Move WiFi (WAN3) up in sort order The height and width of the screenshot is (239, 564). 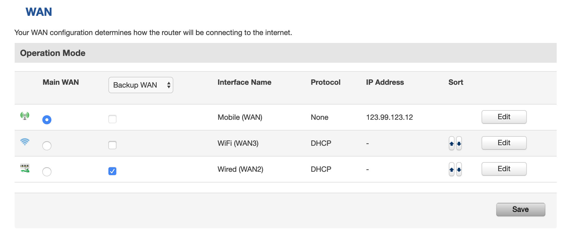click(x=451, y=144)
